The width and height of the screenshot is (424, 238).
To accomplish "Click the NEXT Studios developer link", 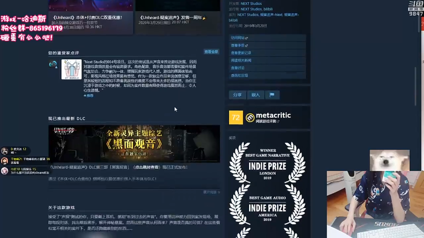I will [251, 4].
